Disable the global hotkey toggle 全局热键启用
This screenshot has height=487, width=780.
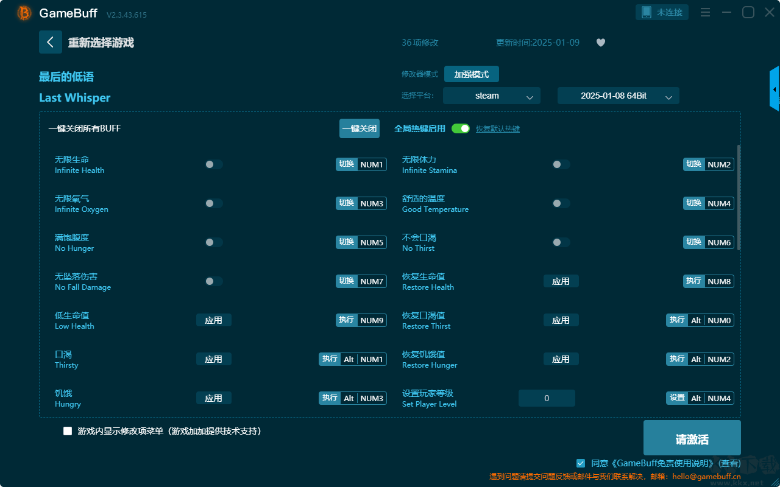point(461,128)
